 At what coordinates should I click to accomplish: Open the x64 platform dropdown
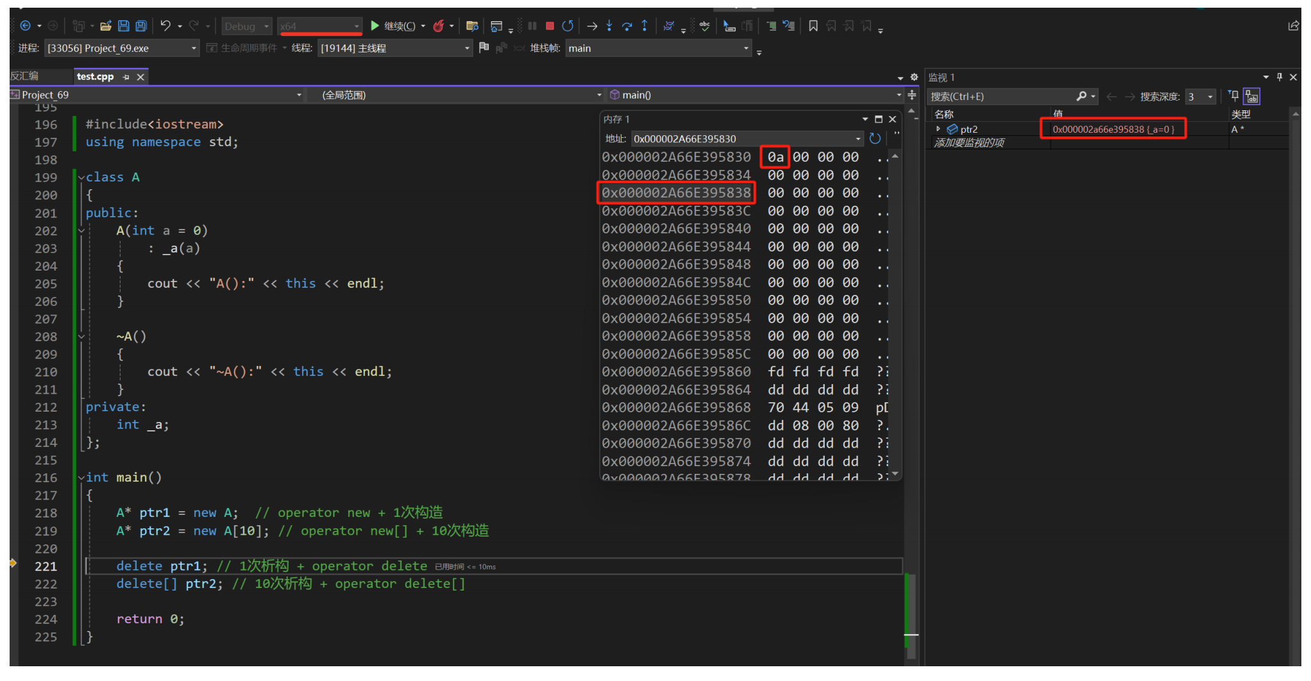click(x=320, y=26)
